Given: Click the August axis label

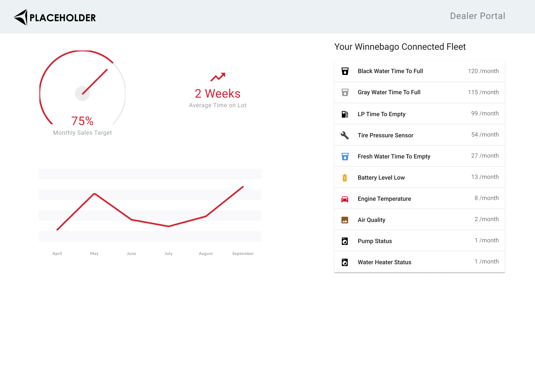Looking at the screenshot, I should click(206, 253).
